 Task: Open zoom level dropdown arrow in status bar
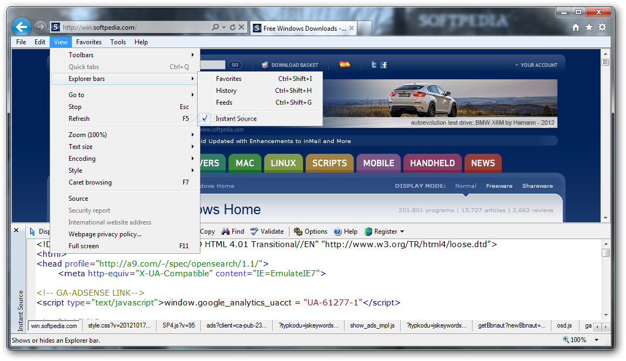tap(596, 340)
